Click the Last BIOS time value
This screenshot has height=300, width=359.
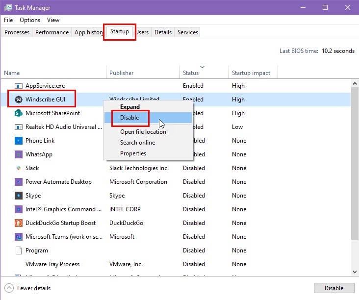(338, 51)
